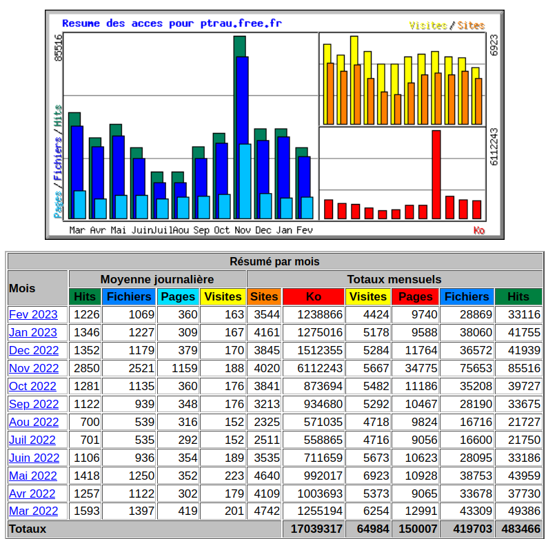The image size is (557, 539).
Task: Click the total Fichiers value 419703
Action: click(x=472, y=529)
